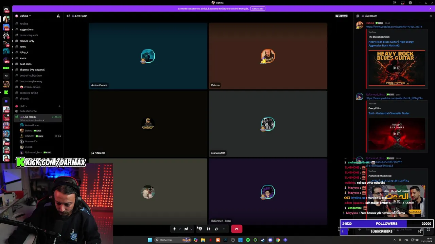This screenshot has height=244, width=435.
Task: Open the Heavy Rock Blues Guitar video title link
Action: [391, 44]
